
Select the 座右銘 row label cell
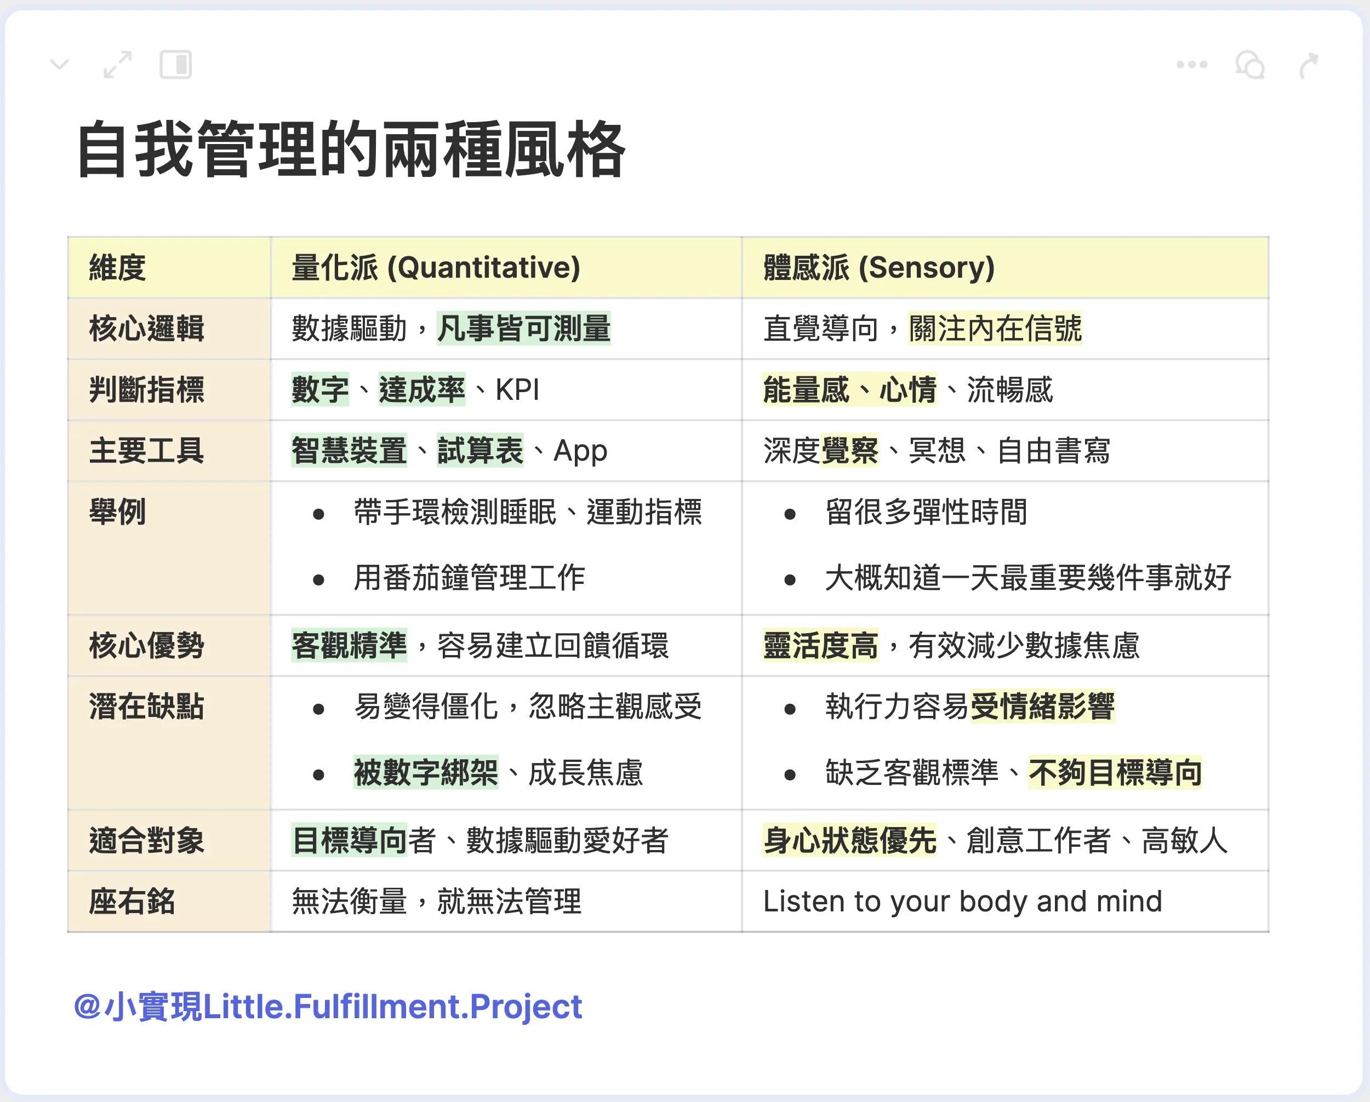point(132,902)
